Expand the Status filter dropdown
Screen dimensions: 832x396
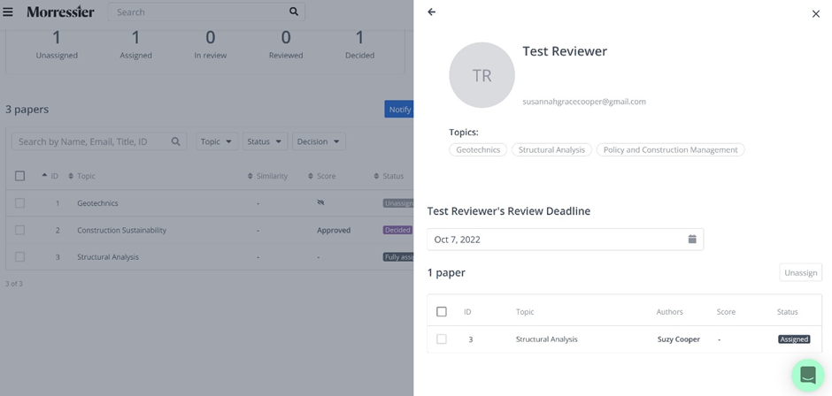pos(264,141)
